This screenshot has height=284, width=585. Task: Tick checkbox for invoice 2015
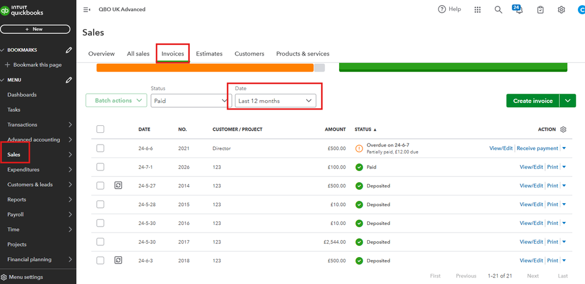(x=100, y=204)
